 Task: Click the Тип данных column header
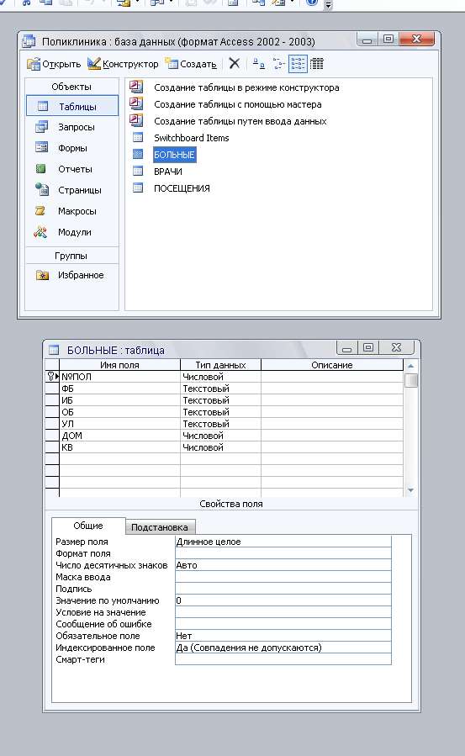click(220, 365)
